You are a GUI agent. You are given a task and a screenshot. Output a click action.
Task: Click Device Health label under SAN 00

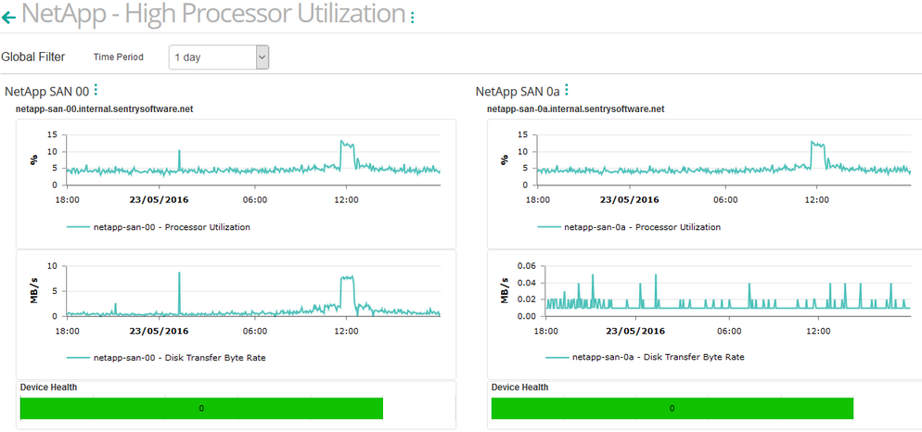click(x=49, y=388)
